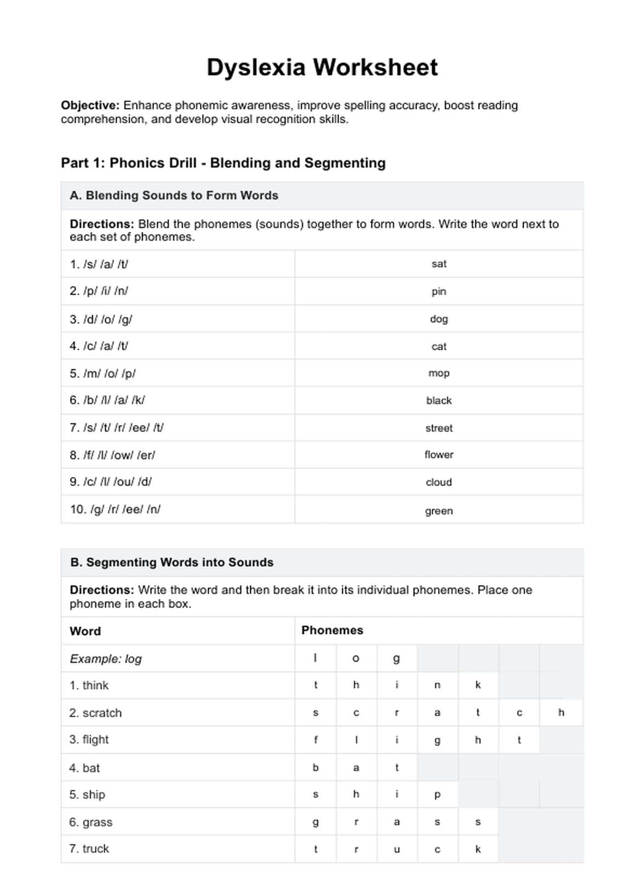Select the "Example: log" cell
644x893 pixels.
(x=106, y=659)
